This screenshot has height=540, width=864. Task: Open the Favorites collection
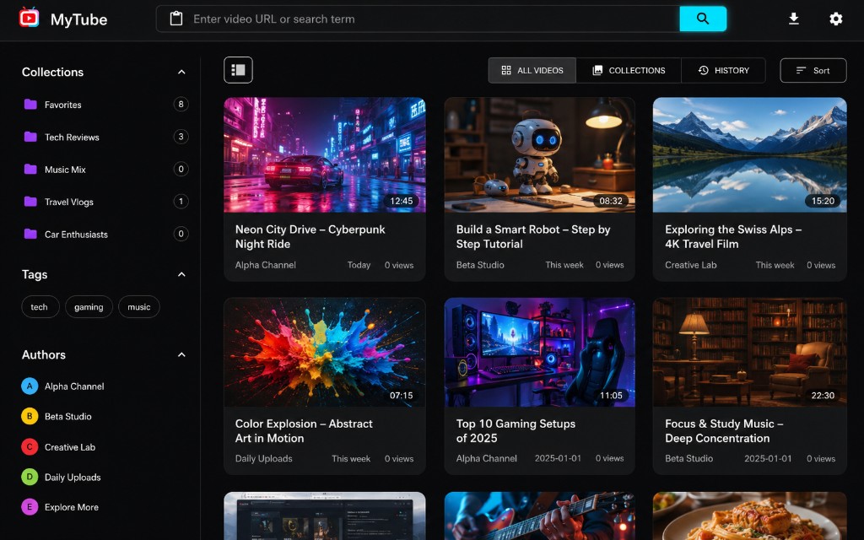click(105, 104)
